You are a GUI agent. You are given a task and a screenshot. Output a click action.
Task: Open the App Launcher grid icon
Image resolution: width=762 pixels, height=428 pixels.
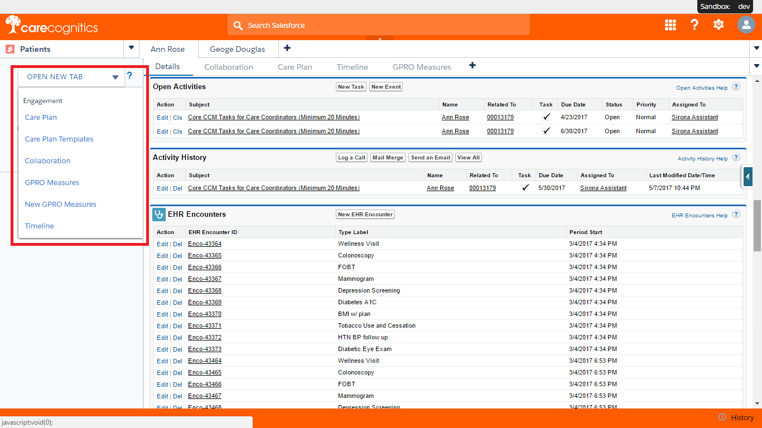tap(671, 25)
